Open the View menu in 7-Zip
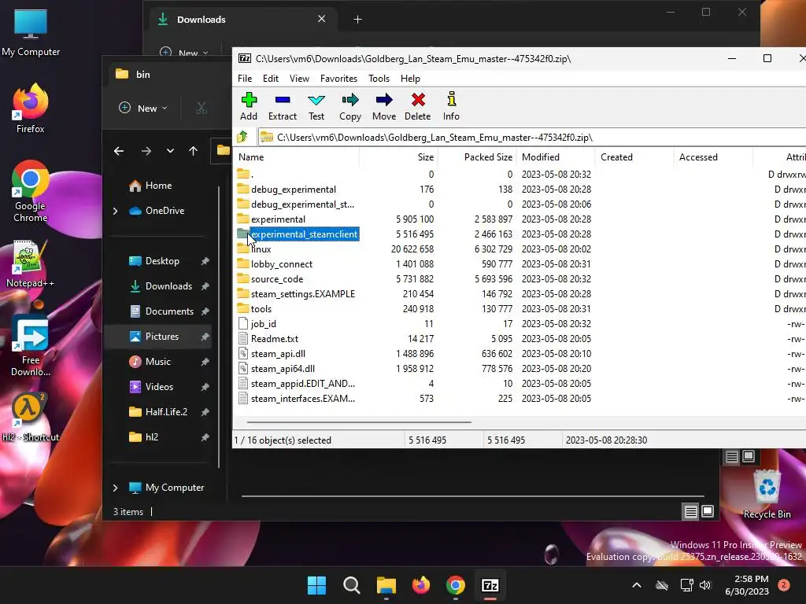The width and height of the screenshot is (806, 604). [x=299, y=79]
